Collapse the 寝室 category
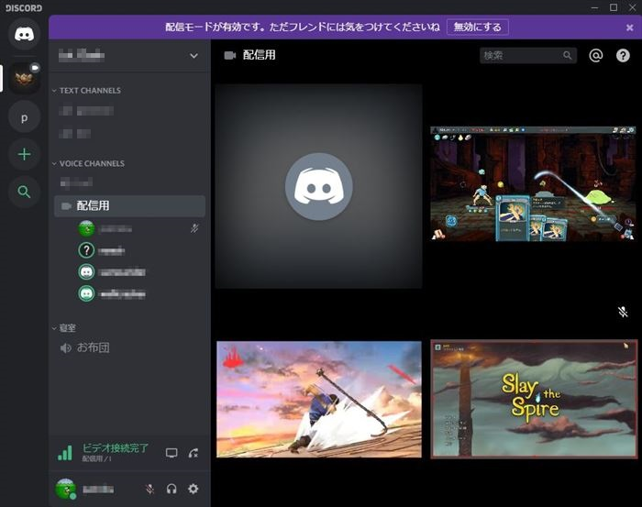 point(64,328)
